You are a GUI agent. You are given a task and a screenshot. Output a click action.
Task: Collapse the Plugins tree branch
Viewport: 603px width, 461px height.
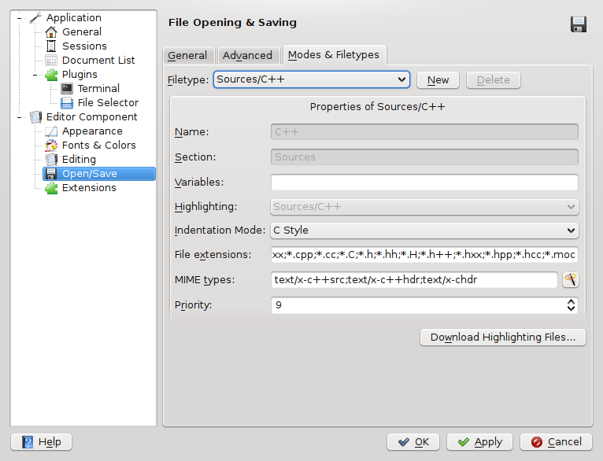[34, 75]
